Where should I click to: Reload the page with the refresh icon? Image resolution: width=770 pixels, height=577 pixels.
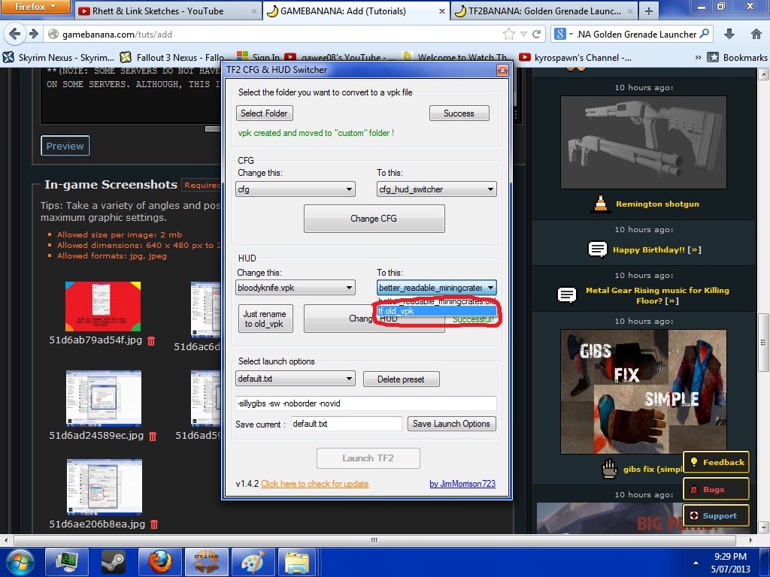tap(536, 34)
